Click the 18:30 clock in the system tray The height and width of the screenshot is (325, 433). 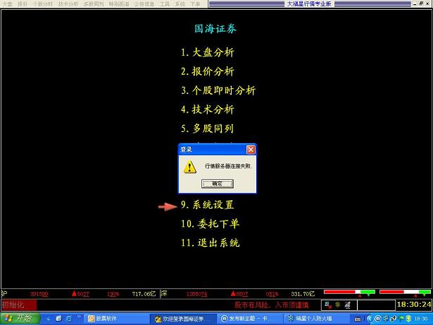(422, 319)
